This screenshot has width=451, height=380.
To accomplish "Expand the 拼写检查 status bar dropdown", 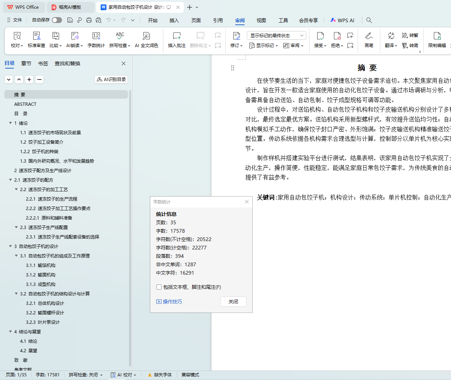I will tap(101, 375).
